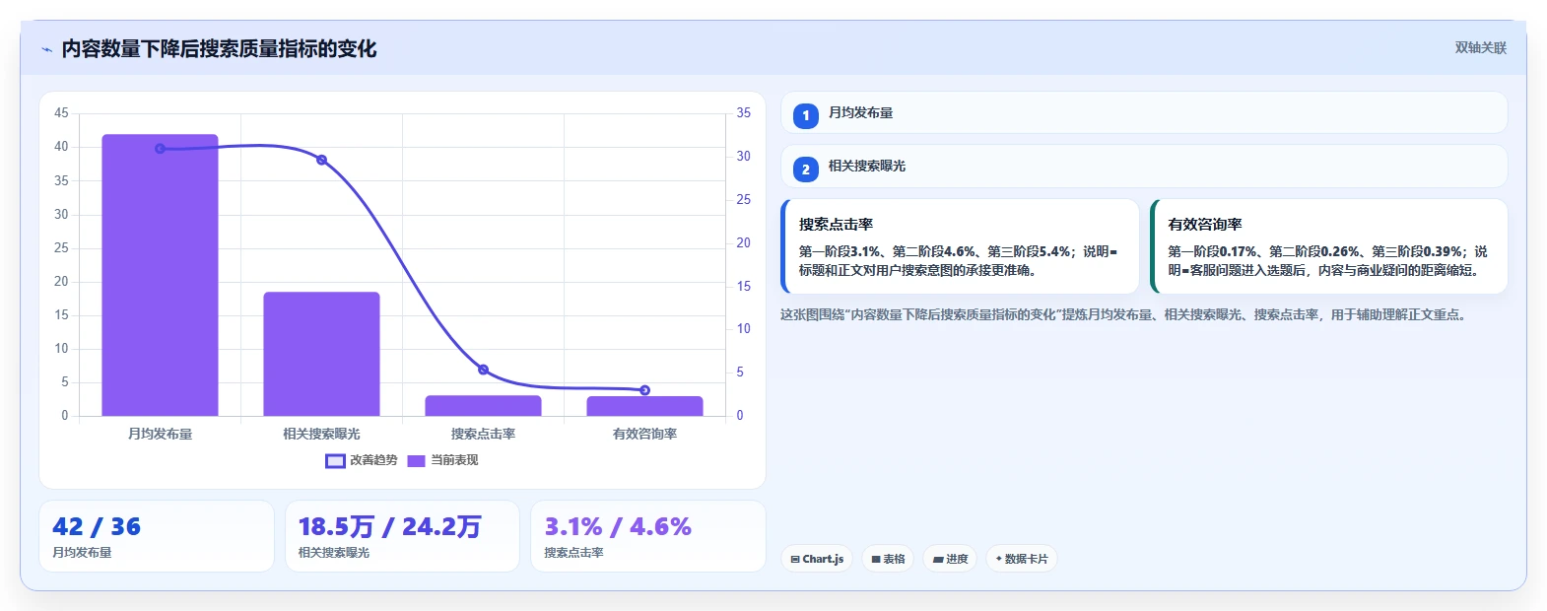Image resolution: width=1547 pixels, height=611 pixels.
Task: Click the 有效咨询率 bar in the chart
Action: pos(644,406)
